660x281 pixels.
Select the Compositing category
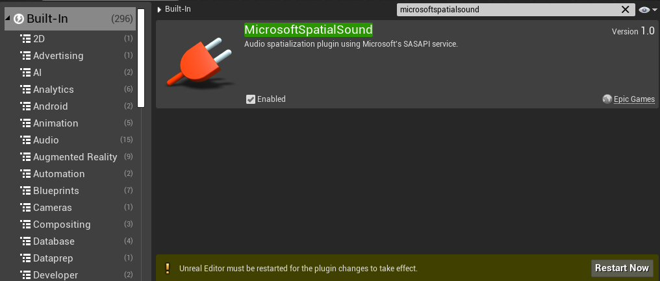pyautogui.click(x=62, y=225)
